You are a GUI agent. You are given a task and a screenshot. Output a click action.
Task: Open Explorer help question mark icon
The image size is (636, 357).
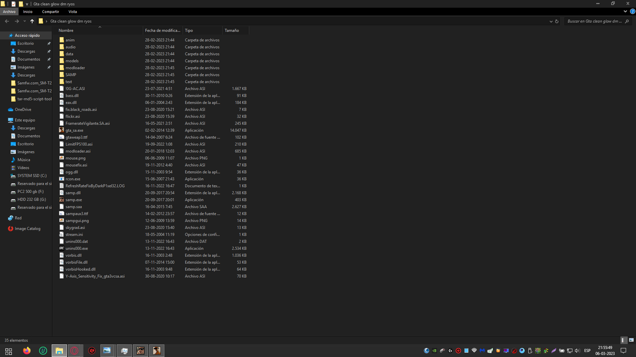(632, 11)
